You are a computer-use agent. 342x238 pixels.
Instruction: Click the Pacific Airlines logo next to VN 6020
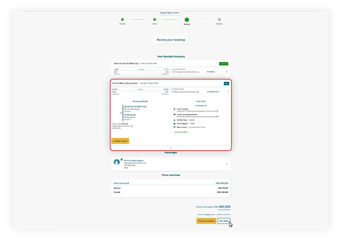[198, 92]
